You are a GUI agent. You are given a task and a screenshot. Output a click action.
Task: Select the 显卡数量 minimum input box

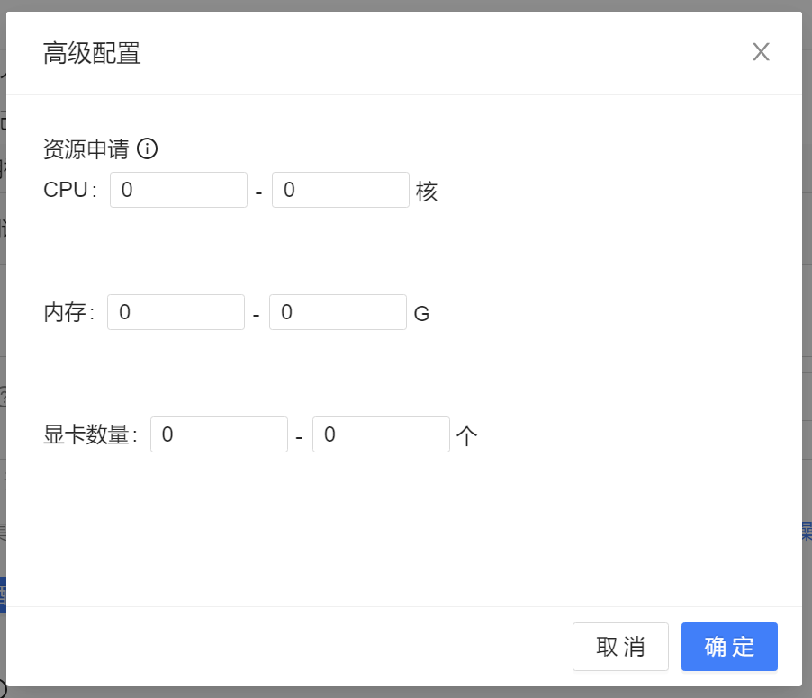[x=219, y=435]
